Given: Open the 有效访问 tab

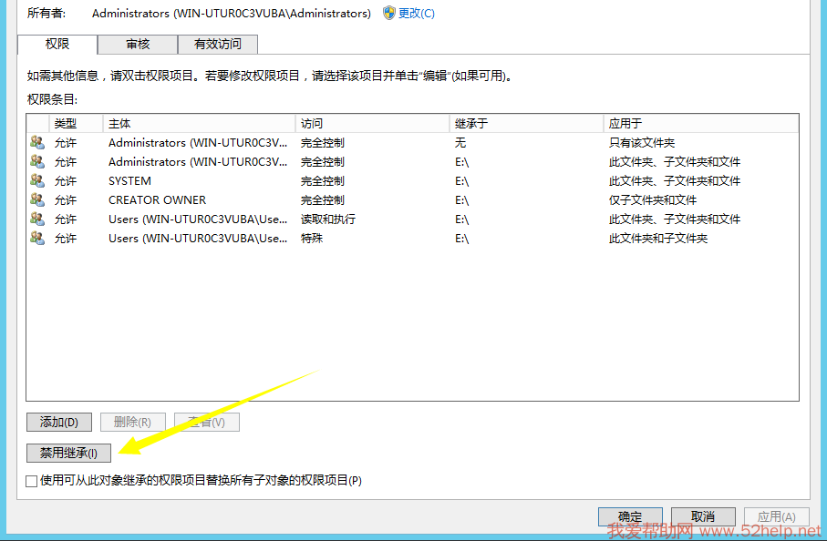Looking at the screenshot, I should coord(218,44).
